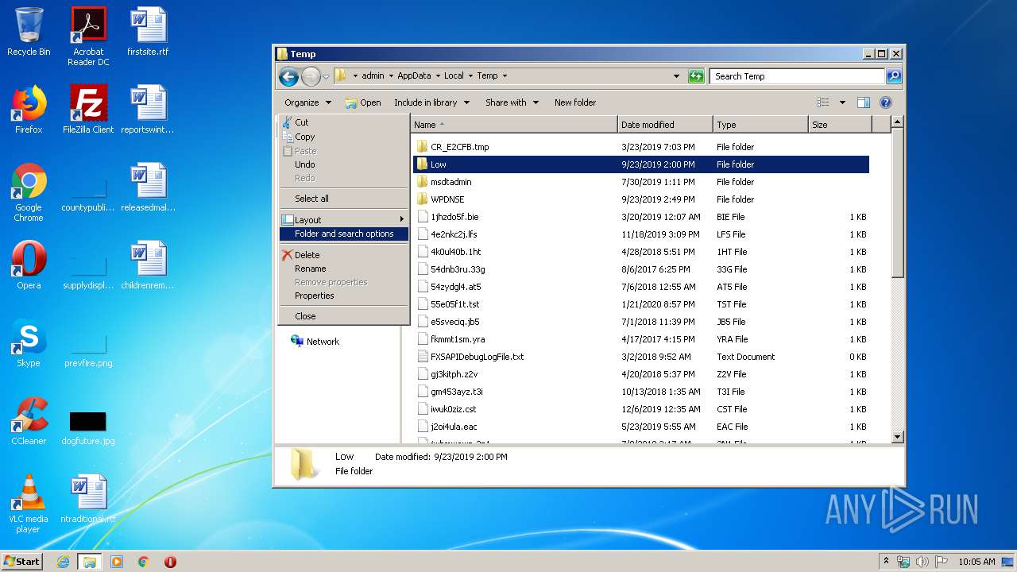Choose Delete in Organize menu
The image size is (1017, 572).
click(x=343, y=255)
